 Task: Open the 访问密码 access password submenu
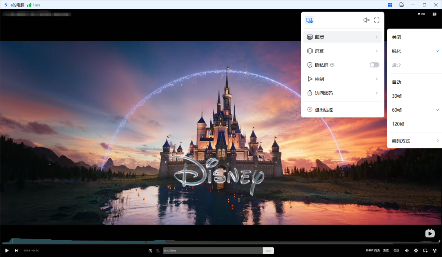tap(342, 93)
